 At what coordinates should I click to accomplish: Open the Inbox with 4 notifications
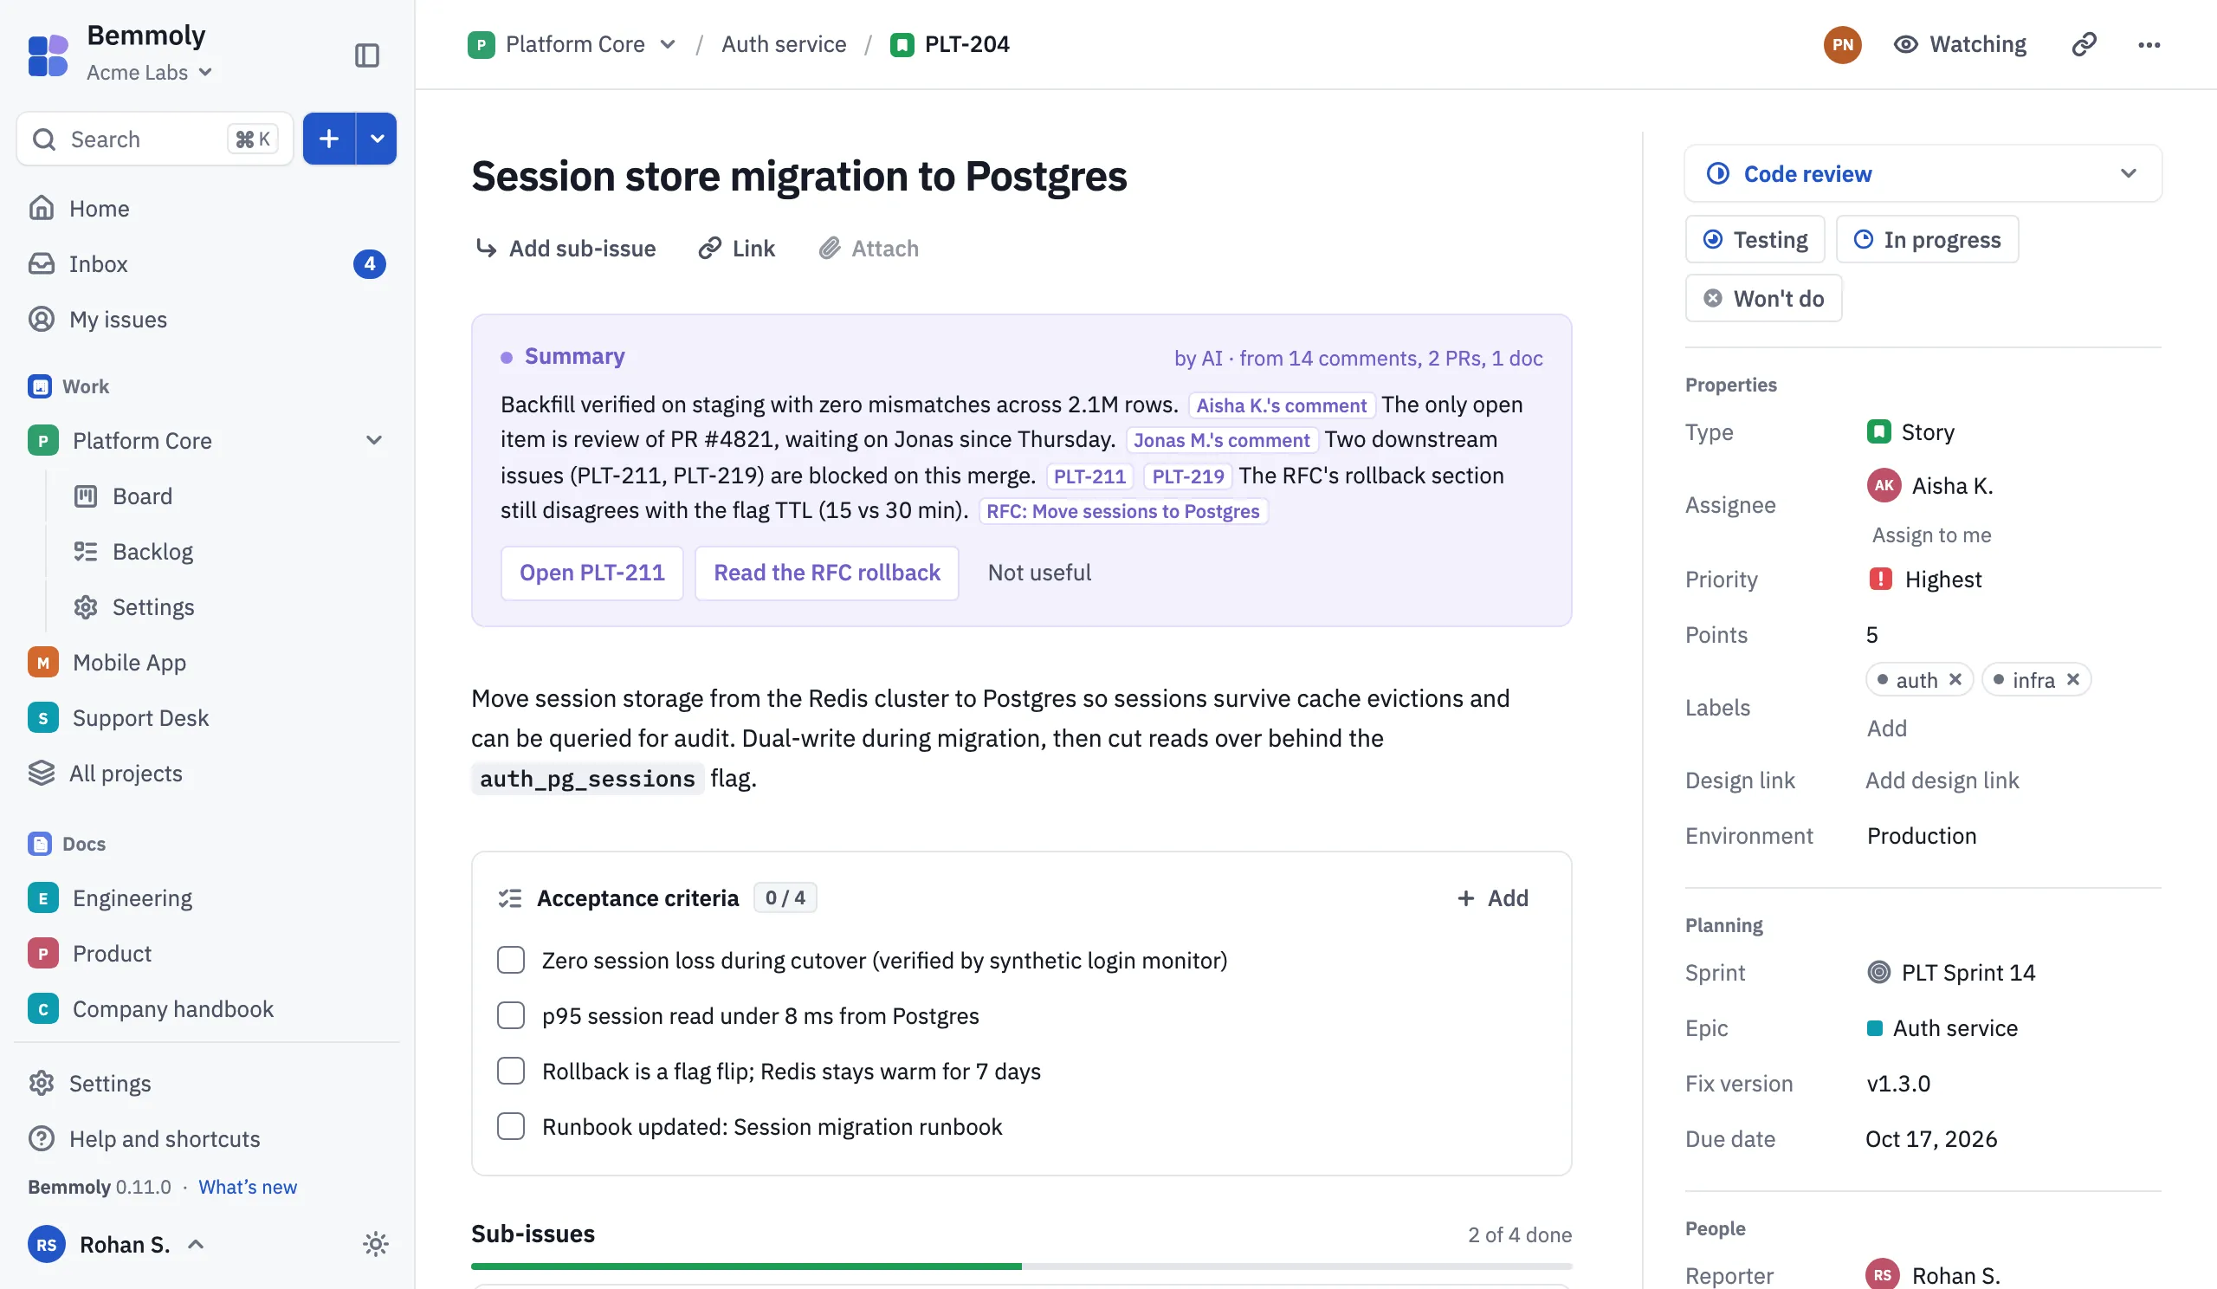207,264
